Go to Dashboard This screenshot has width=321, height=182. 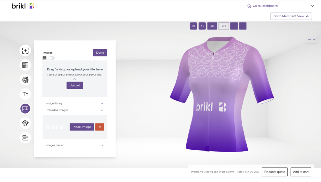click(x=262, y=6)
